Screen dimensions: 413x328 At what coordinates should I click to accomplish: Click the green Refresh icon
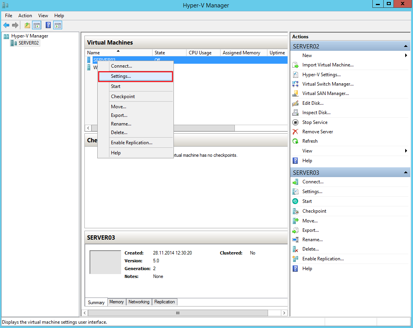295,141
